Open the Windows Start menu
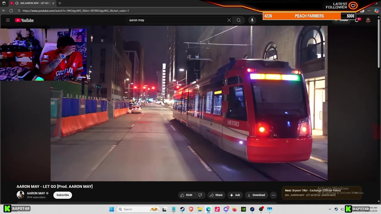The image size is (381, 214). (x=112, y=209)
